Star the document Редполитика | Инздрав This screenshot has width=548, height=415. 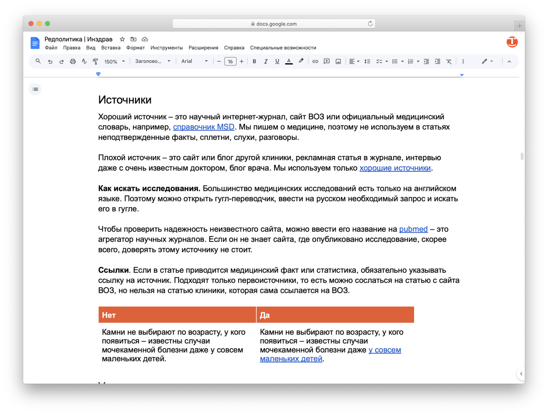(122, 39)
